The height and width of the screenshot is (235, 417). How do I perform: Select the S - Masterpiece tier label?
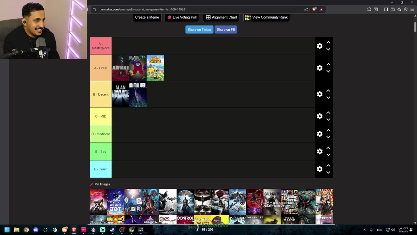[x=101, y=46]
